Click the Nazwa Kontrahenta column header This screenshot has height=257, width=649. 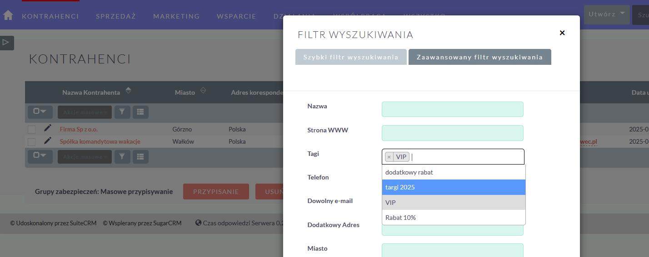(91, 92)
